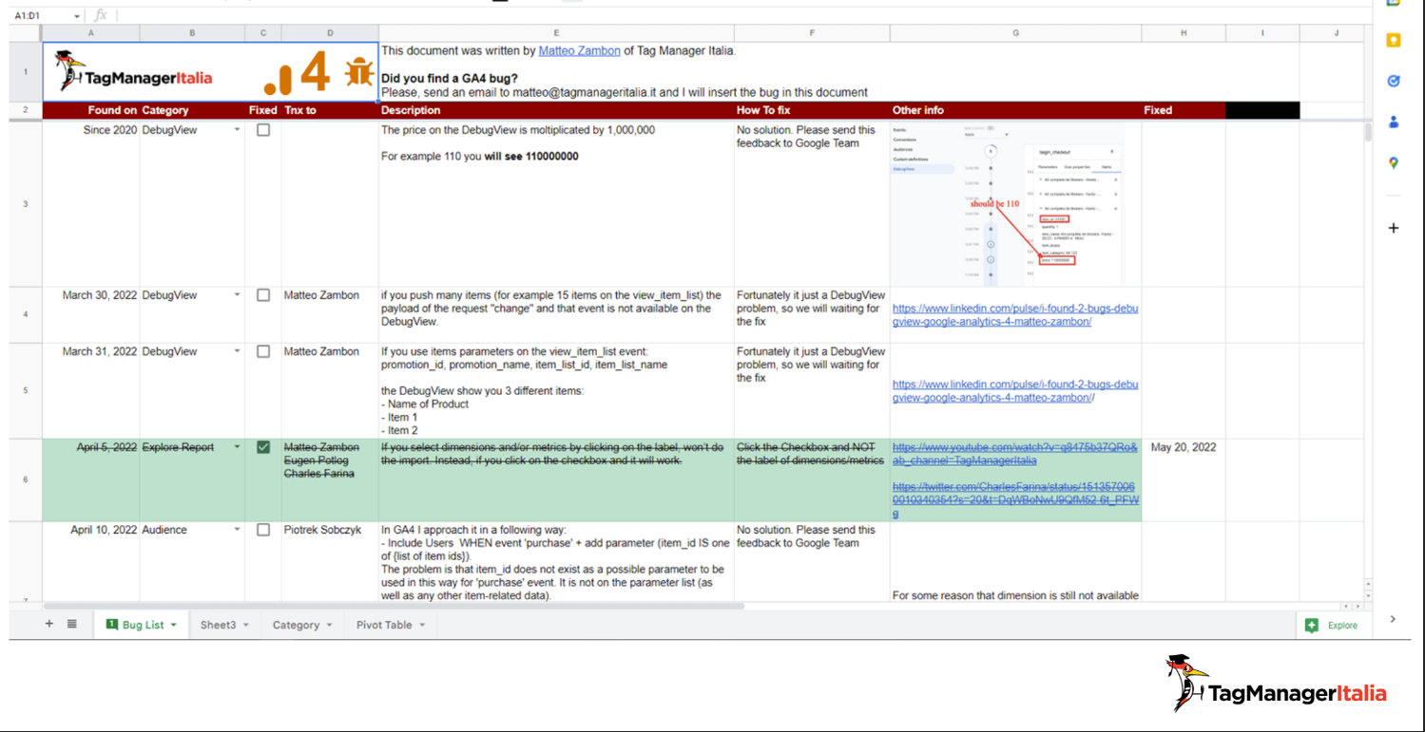Toggle Fixed checkbox for April 10, 2022 row
1425x732 pixels.
[x=263, y=530]
